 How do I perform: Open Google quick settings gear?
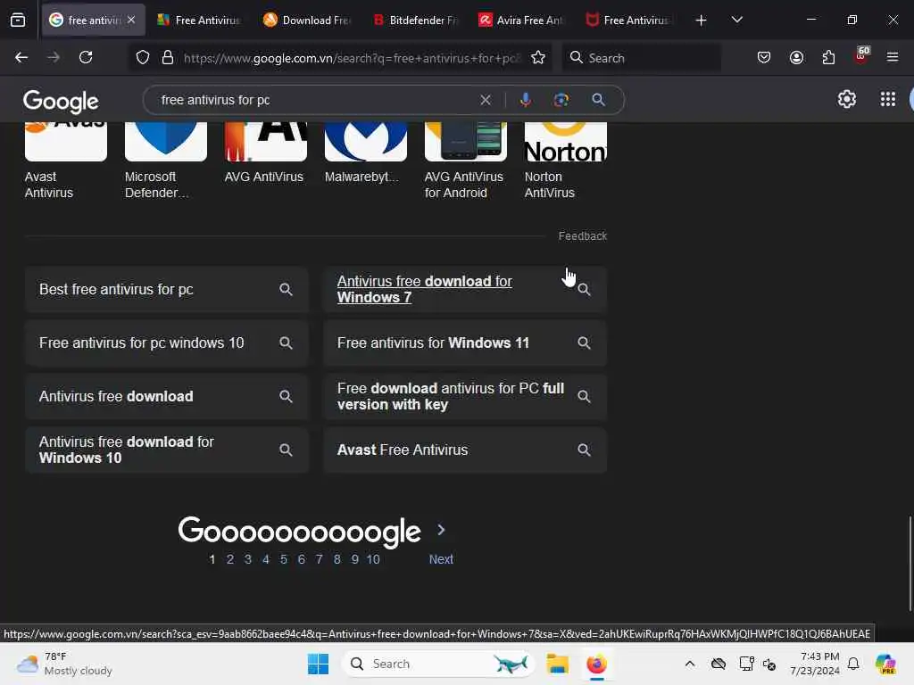click(x=846, y=100)
